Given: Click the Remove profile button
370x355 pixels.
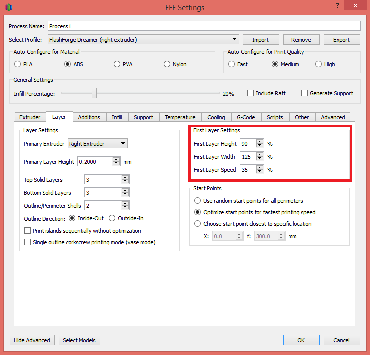Looking at the screenshot, I should 301,40.
